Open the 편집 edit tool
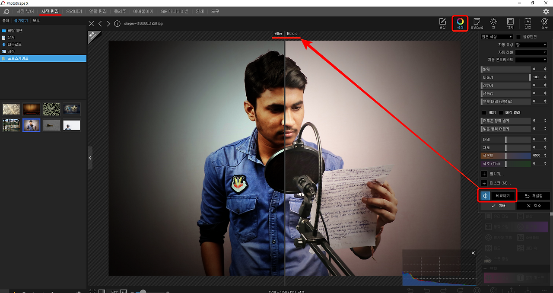 tap(442, 23)
